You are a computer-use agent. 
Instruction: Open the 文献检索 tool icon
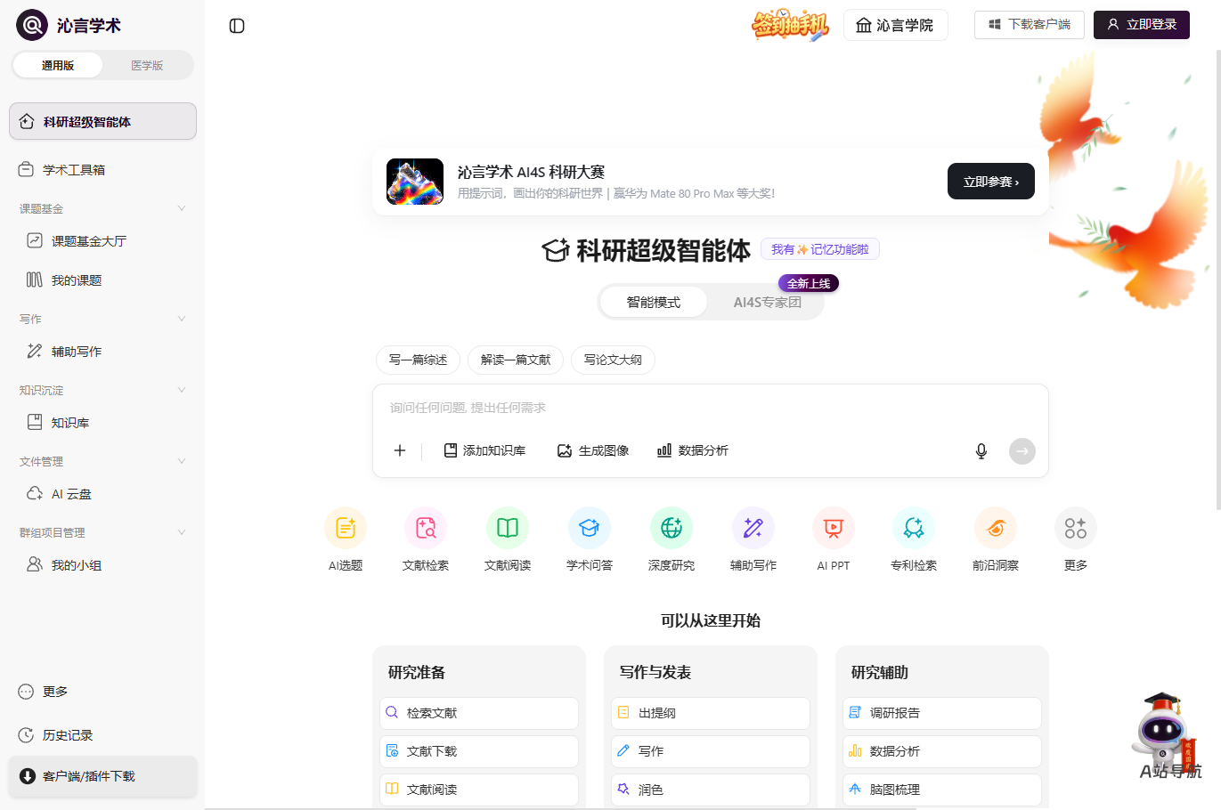[426, 528]
